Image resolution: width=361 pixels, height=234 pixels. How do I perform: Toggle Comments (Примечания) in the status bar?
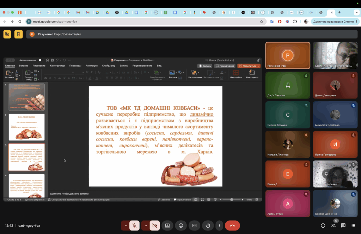182,200
